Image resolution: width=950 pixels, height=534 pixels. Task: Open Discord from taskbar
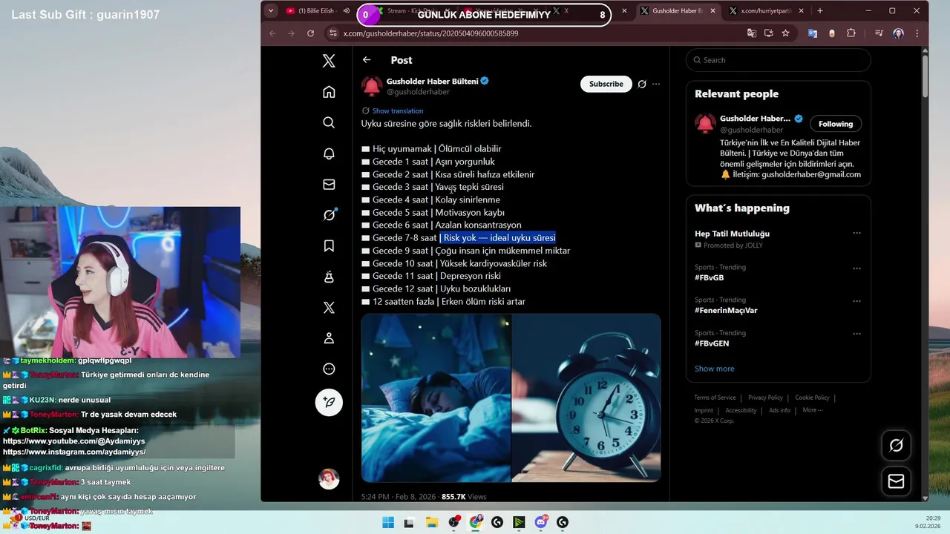[541, 522]
